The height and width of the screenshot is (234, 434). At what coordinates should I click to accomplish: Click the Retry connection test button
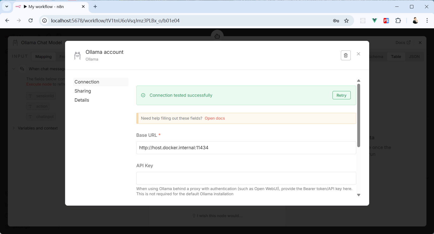[x=341, y=95]
